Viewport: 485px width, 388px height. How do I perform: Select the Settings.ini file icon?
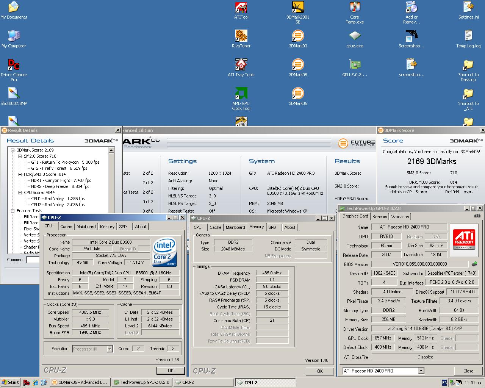tap(468, 10)
